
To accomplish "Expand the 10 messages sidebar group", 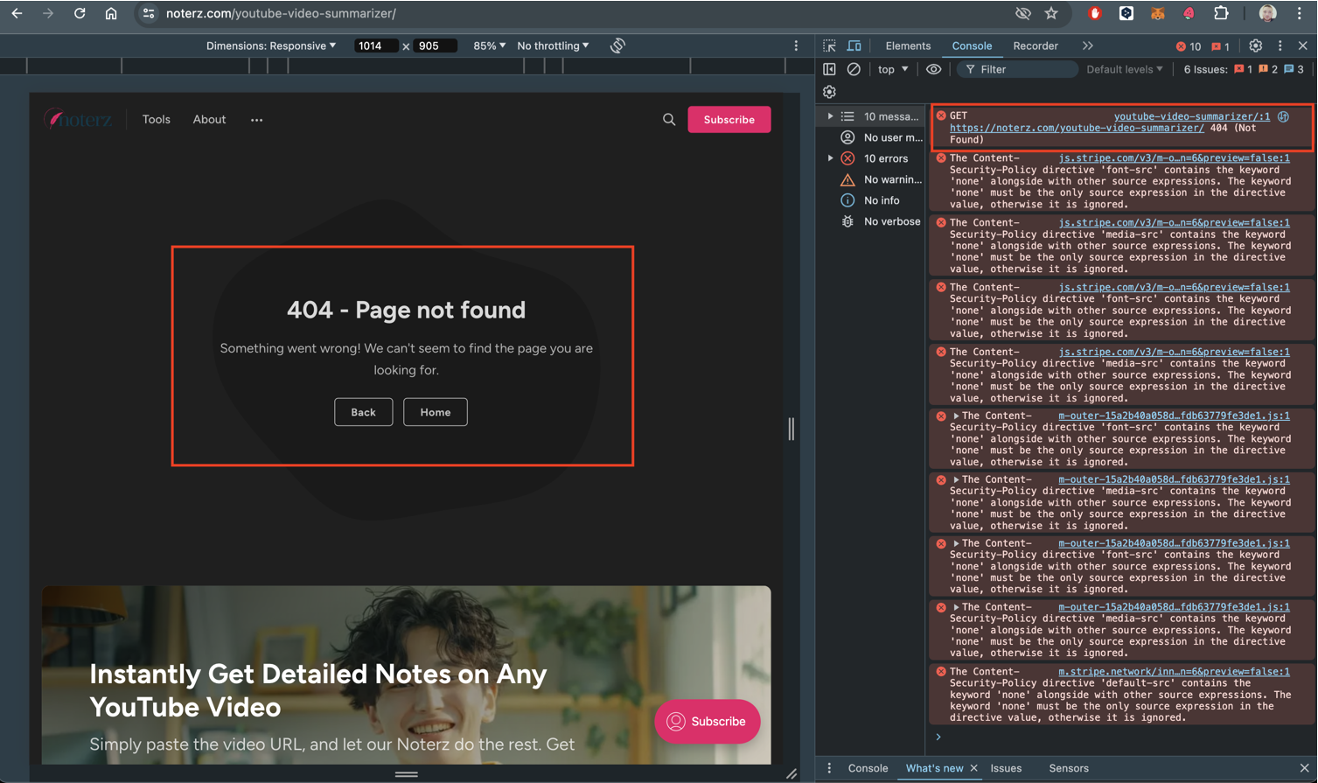I will (x=830, y=116).
